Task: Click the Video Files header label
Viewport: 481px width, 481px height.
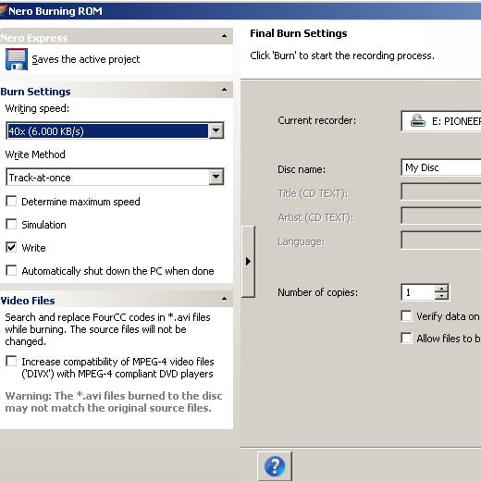Action: point(28,301)
